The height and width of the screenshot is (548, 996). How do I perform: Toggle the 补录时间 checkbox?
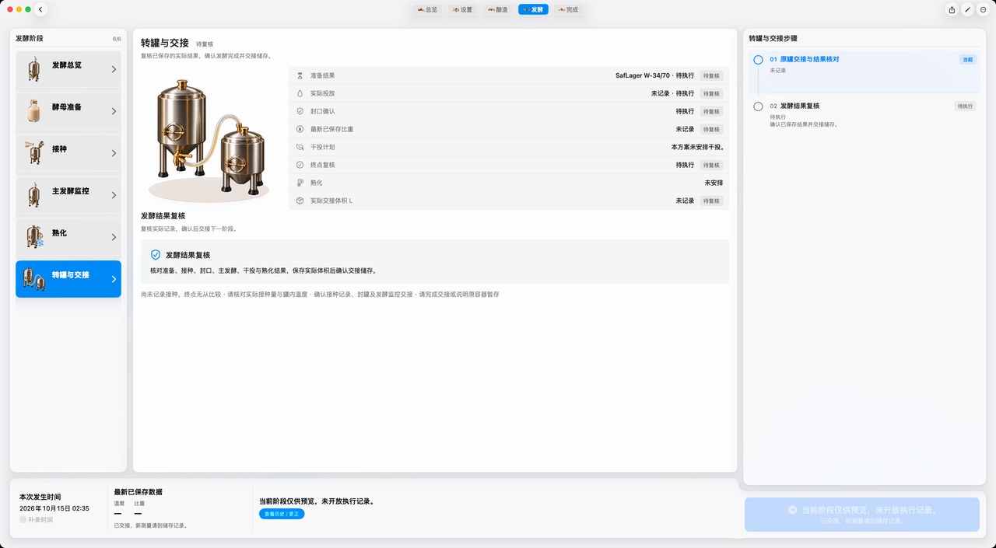click(x=23, y=520)
